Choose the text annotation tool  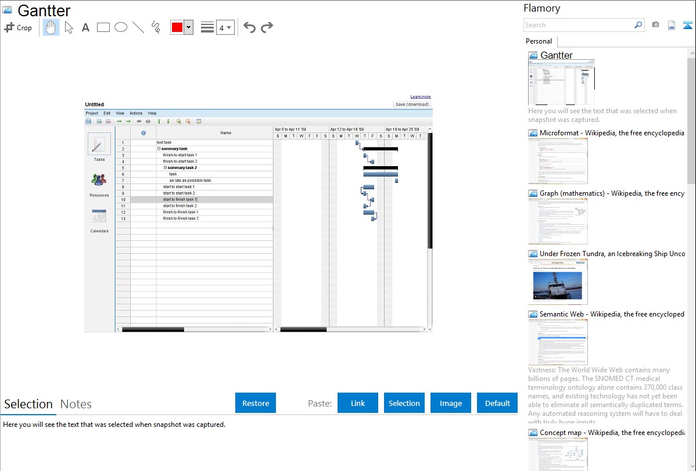85,27
